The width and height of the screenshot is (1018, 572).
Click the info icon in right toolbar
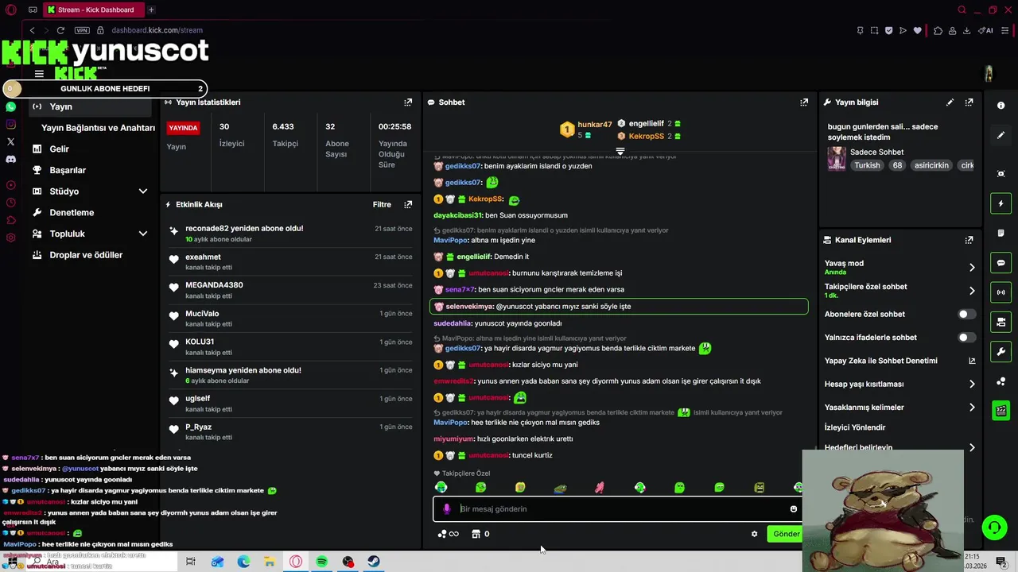(1001, 106)
